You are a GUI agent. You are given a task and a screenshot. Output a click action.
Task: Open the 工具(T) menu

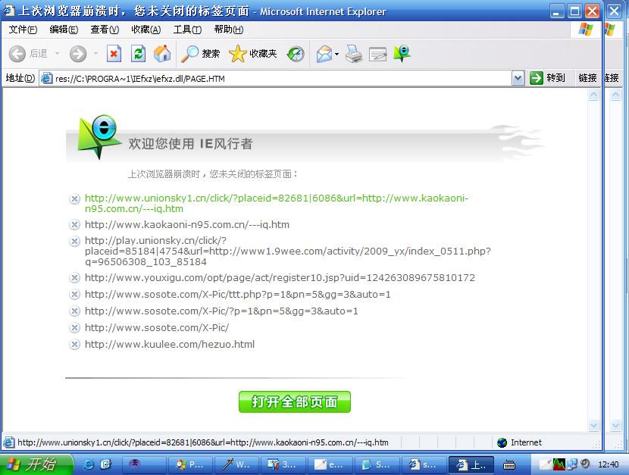click(187, 30)
